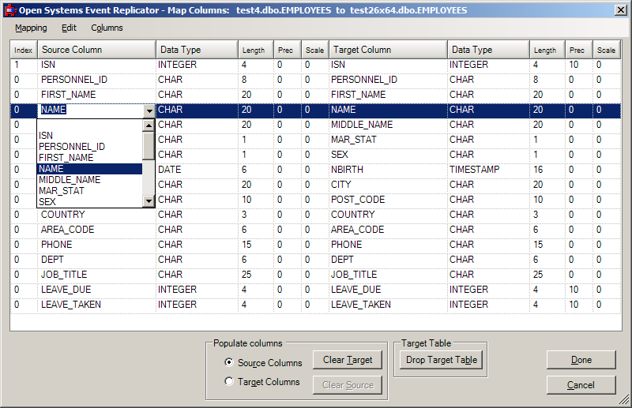This screenshot has width=632, height=408.
Task: Select the target LEAVE_TAKEN cell
Action: (x=388, y=305)
